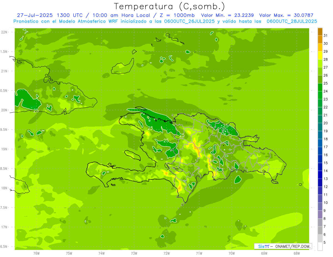Viewport: 333px width, 257px height.
Task: Click the 'SisPI - ONAMET/REP.DOM.' credit label
Action: coord(283,246)
